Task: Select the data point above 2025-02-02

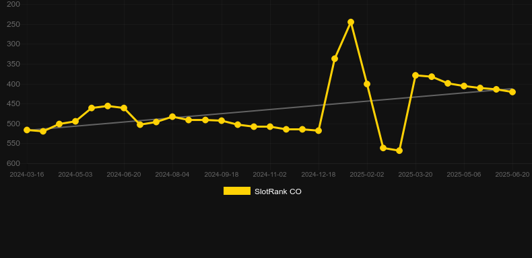Action: 367,84
